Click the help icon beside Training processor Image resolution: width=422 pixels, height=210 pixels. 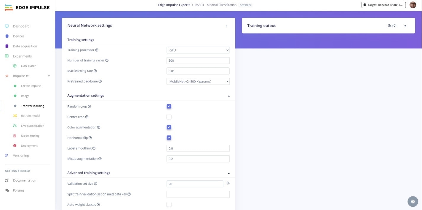coord(97,50)
